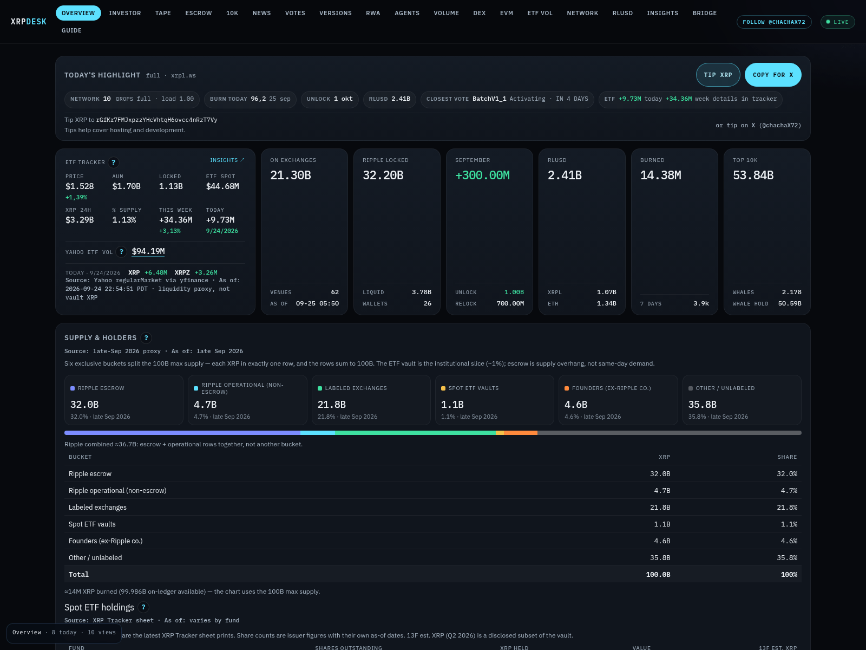Click the Founders orange color square
The height and width of the screenshot is (650, 866).
[567, 388]
